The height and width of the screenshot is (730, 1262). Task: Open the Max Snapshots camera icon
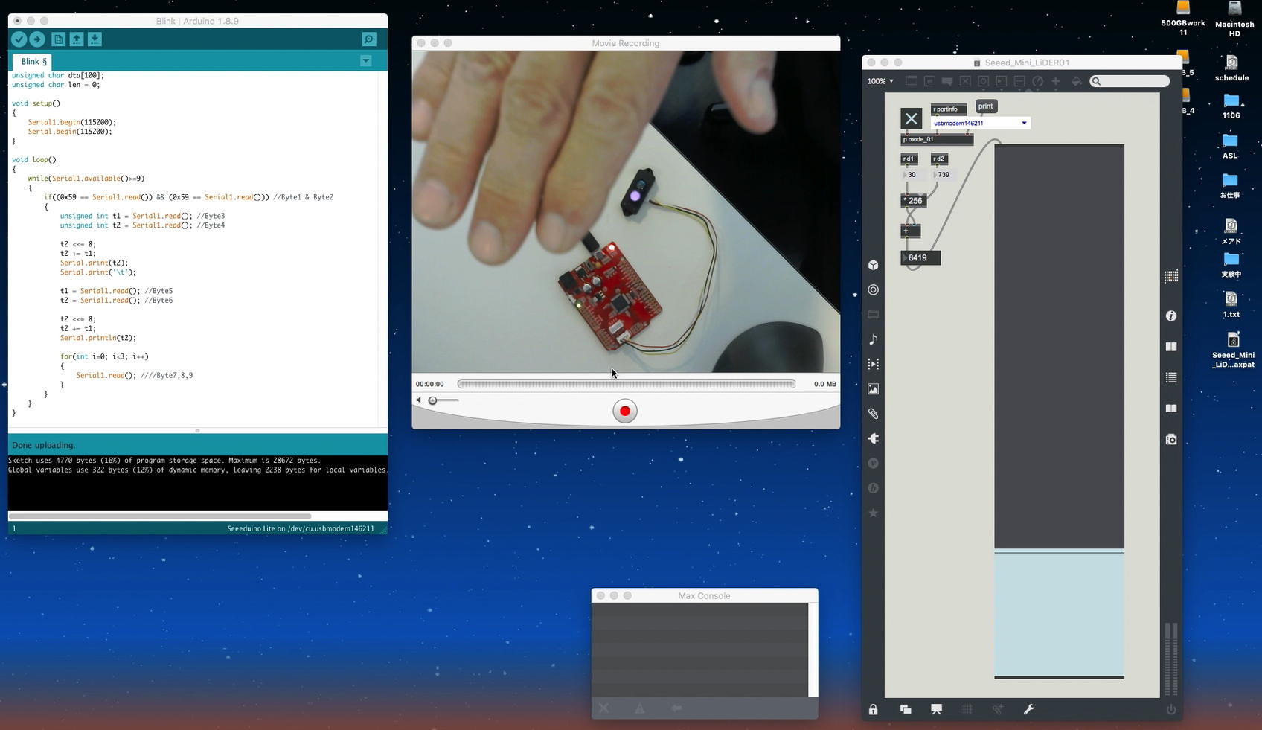pos(1171,440)
